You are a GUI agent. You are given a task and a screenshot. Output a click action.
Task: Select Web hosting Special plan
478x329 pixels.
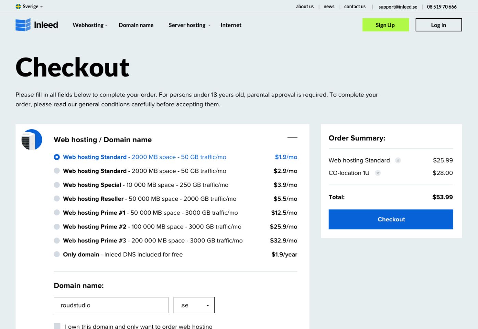[x=56, y=185]
